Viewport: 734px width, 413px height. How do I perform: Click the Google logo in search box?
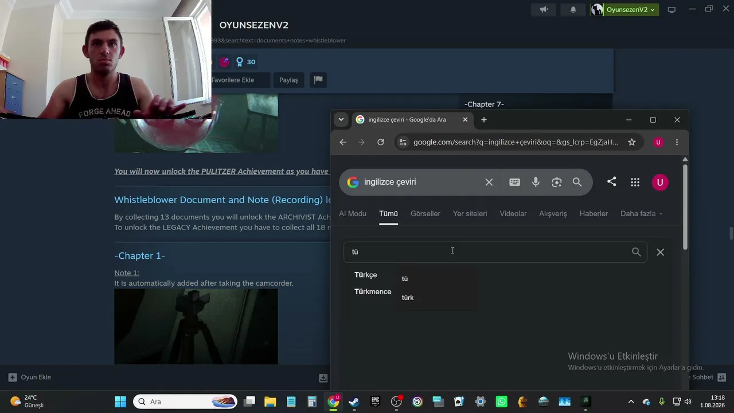[x=353, y=182]
